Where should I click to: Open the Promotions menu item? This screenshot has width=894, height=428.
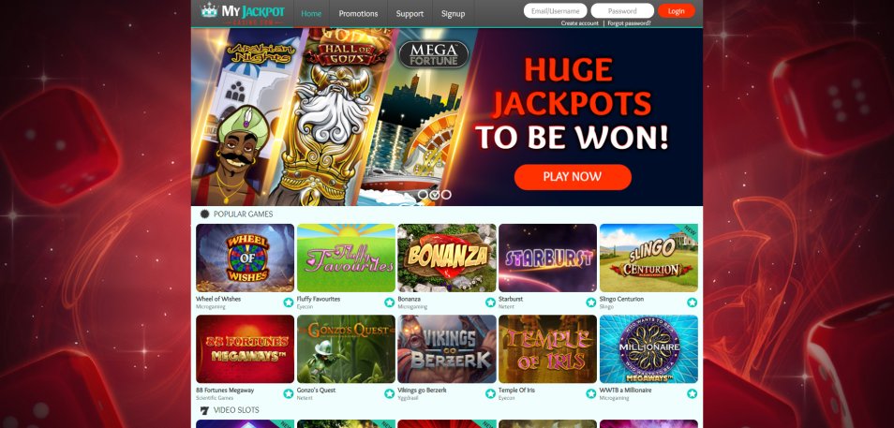click(x=358, y=14)
